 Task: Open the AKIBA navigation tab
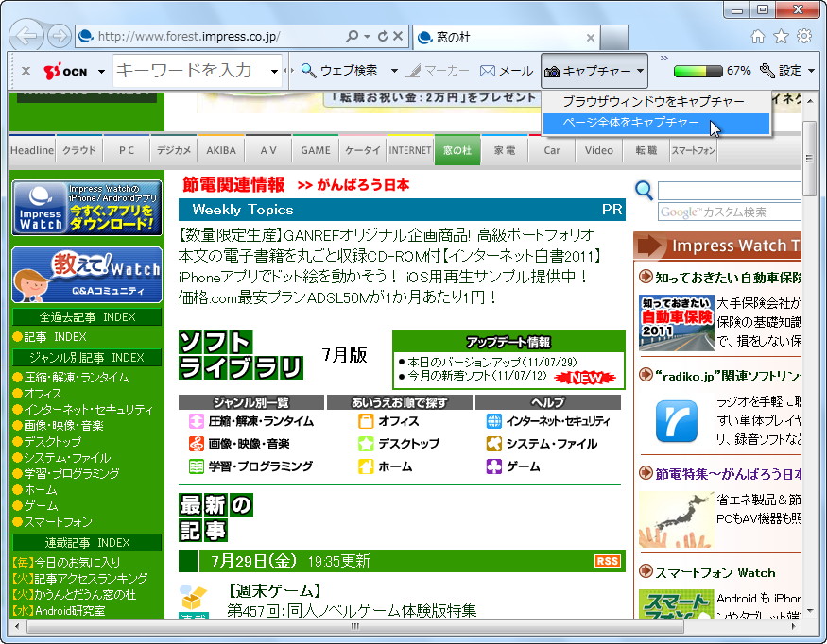(221, 150)
